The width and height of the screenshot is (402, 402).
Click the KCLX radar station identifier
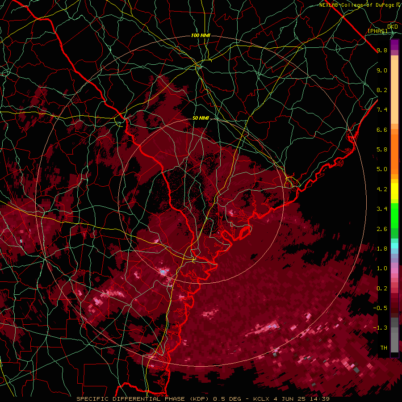(x=261, y=399)
